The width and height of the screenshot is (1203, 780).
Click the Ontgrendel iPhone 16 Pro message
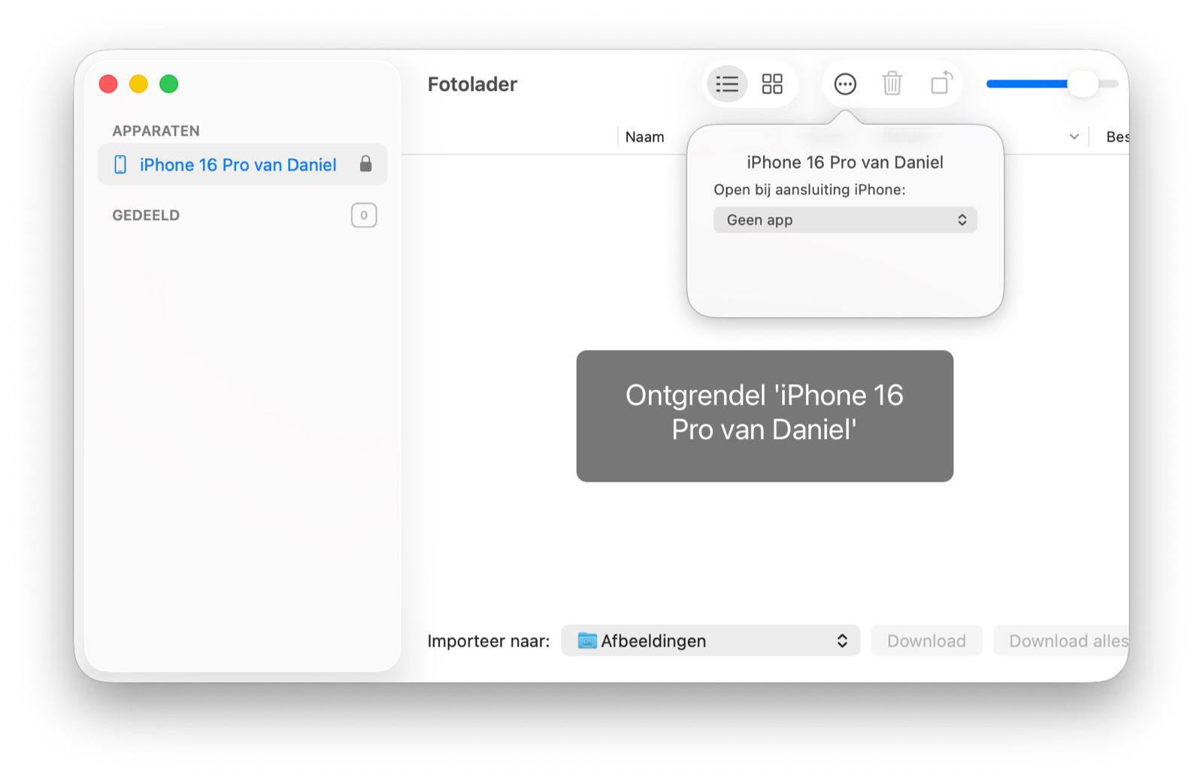coord(765,416)
